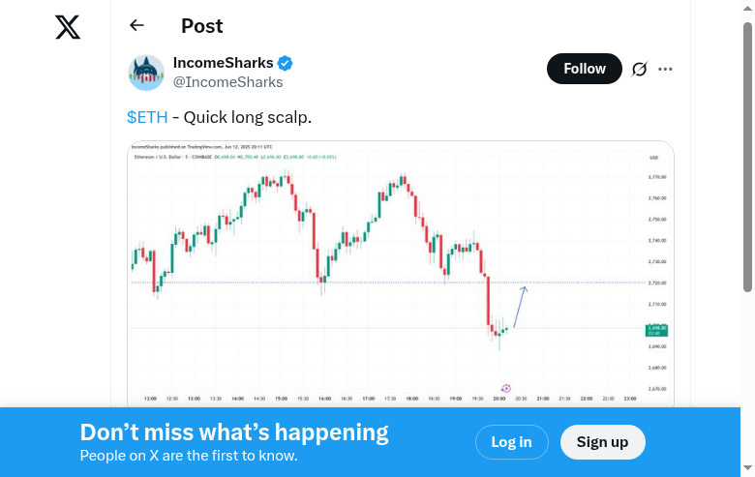755x477 pixels.
Task: Click the blue projection arrow on the chart
Action: (519, 307)
